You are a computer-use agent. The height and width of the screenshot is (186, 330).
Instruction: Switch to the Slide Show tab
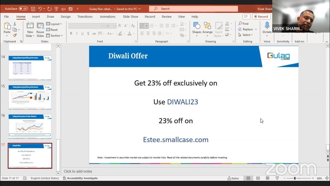point(130,17)
